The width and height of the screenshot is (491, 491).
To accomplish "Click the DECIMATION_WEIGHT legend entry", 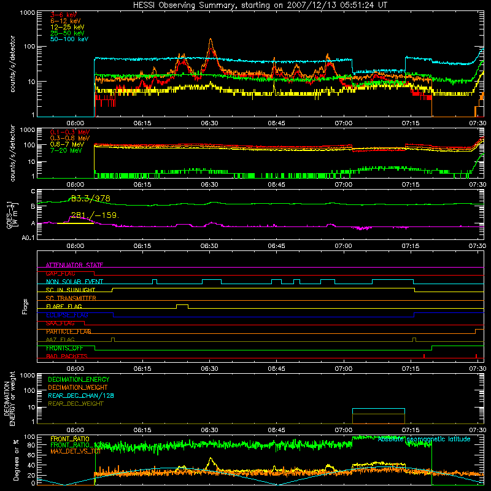I will click(x=78, y=387).
